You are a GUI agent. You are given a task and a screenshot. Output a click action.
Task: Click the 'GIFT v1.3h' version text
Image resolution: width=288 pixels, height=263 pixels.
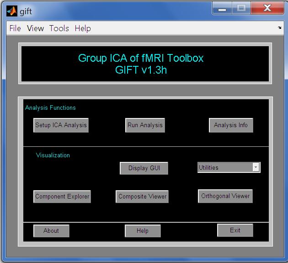(x=141, y=70)
